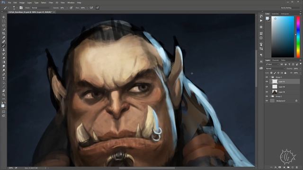Toggle pressure for size button
Image resolution: width=303 pixels, height=170 pixels.
[98, 8]
